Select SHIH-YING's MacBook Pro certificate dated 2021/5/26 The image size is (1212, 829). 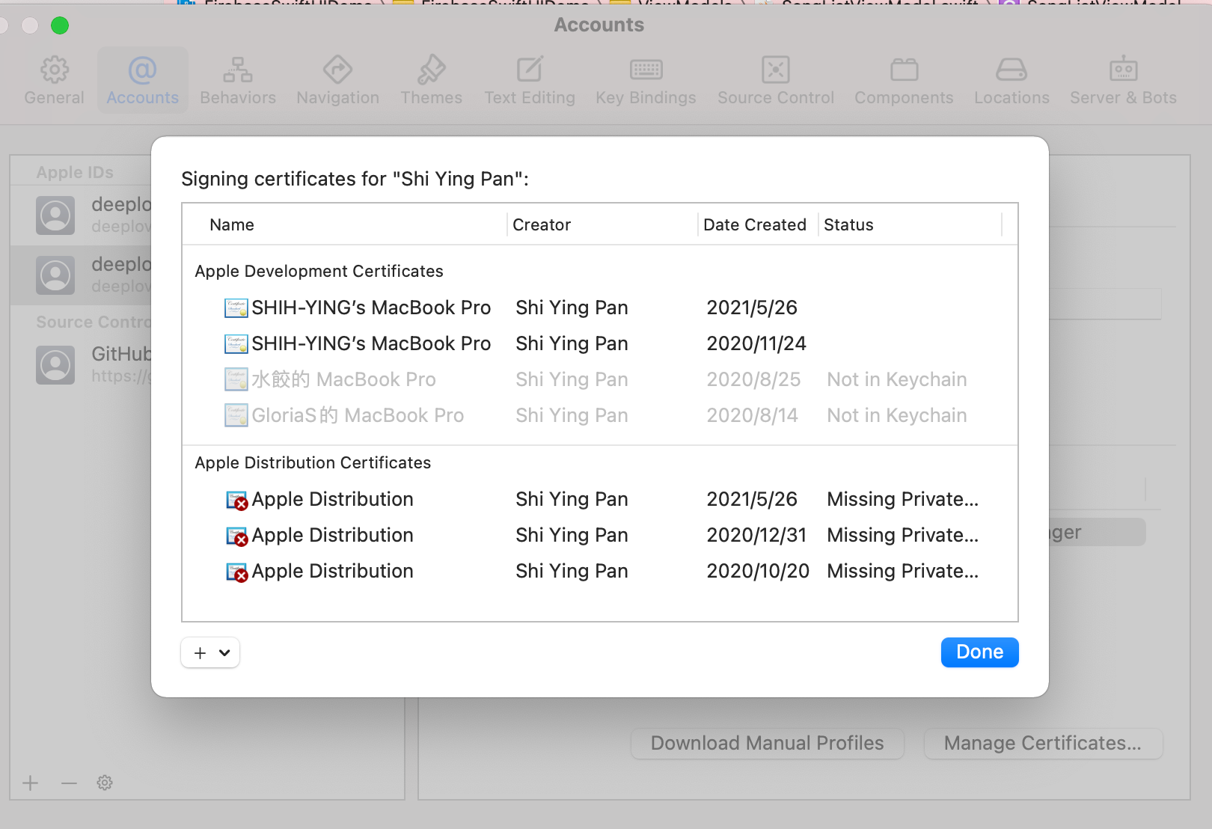click(x=600, y=308)
